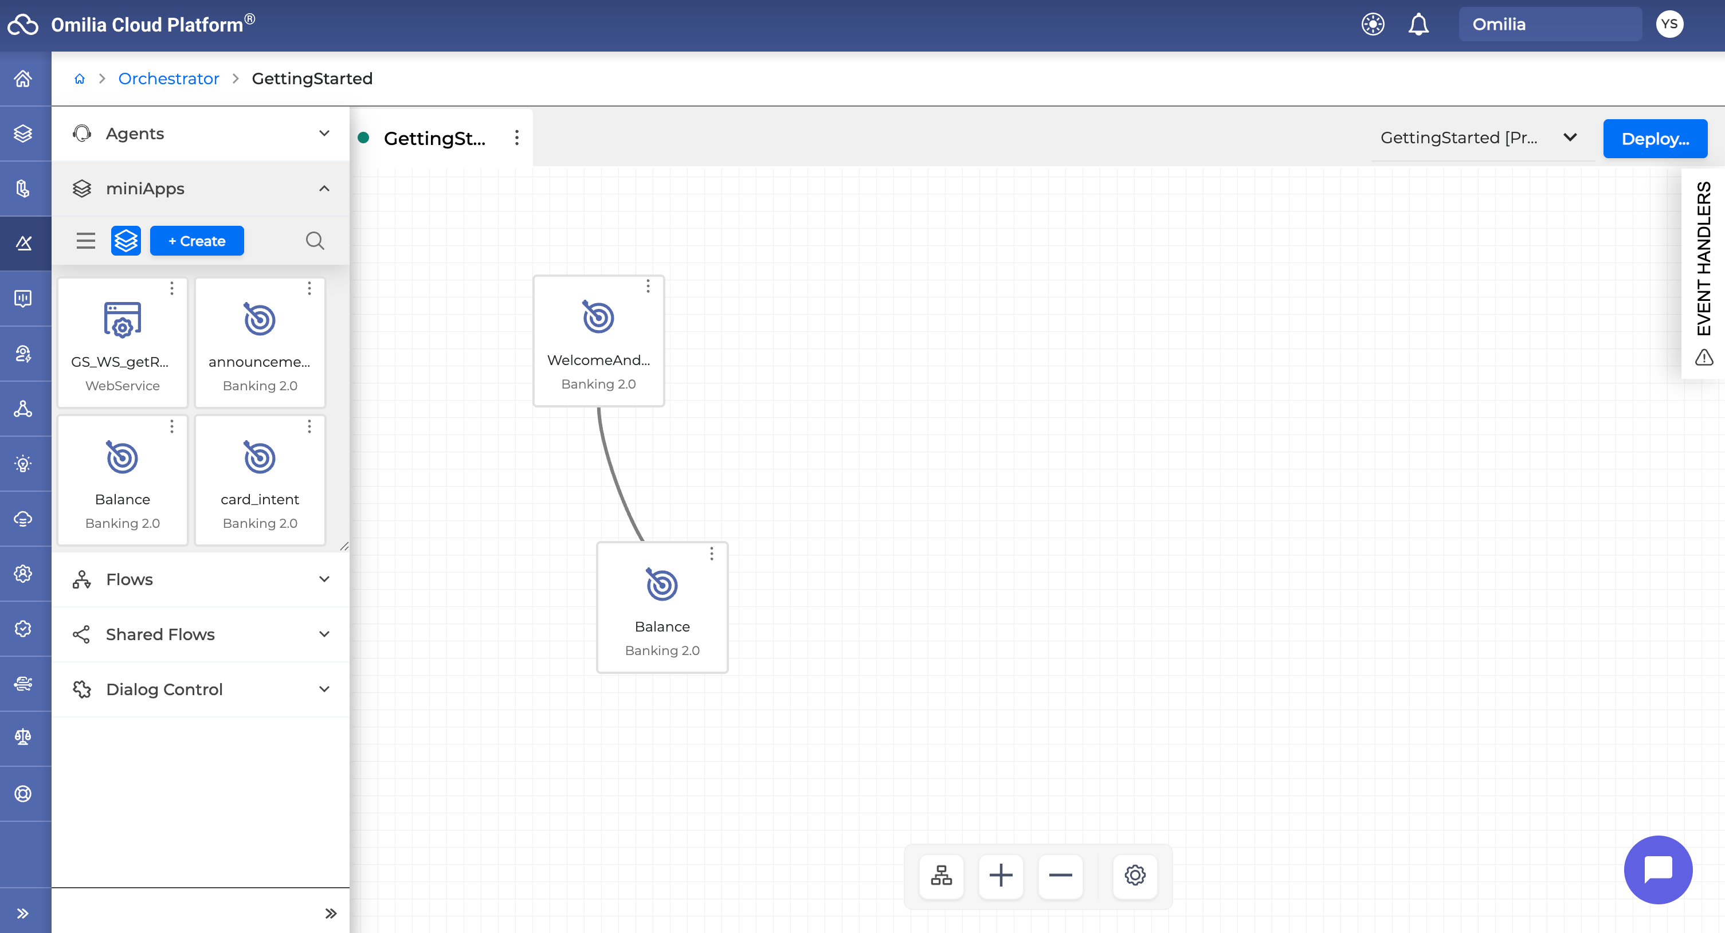The height and width of the screenshot is (933, 1725).
Task: Expand the Dialog Control section
Action: point(201,689)
